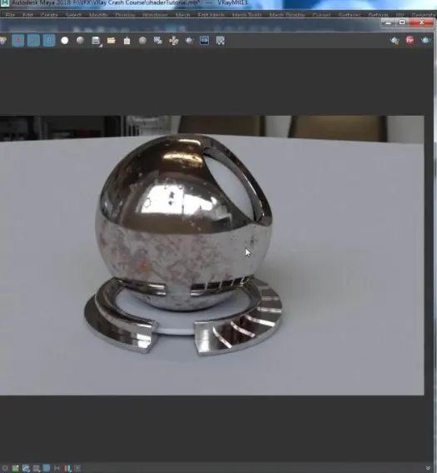Open Modify menu in Maya main window

tap(98, 15)
